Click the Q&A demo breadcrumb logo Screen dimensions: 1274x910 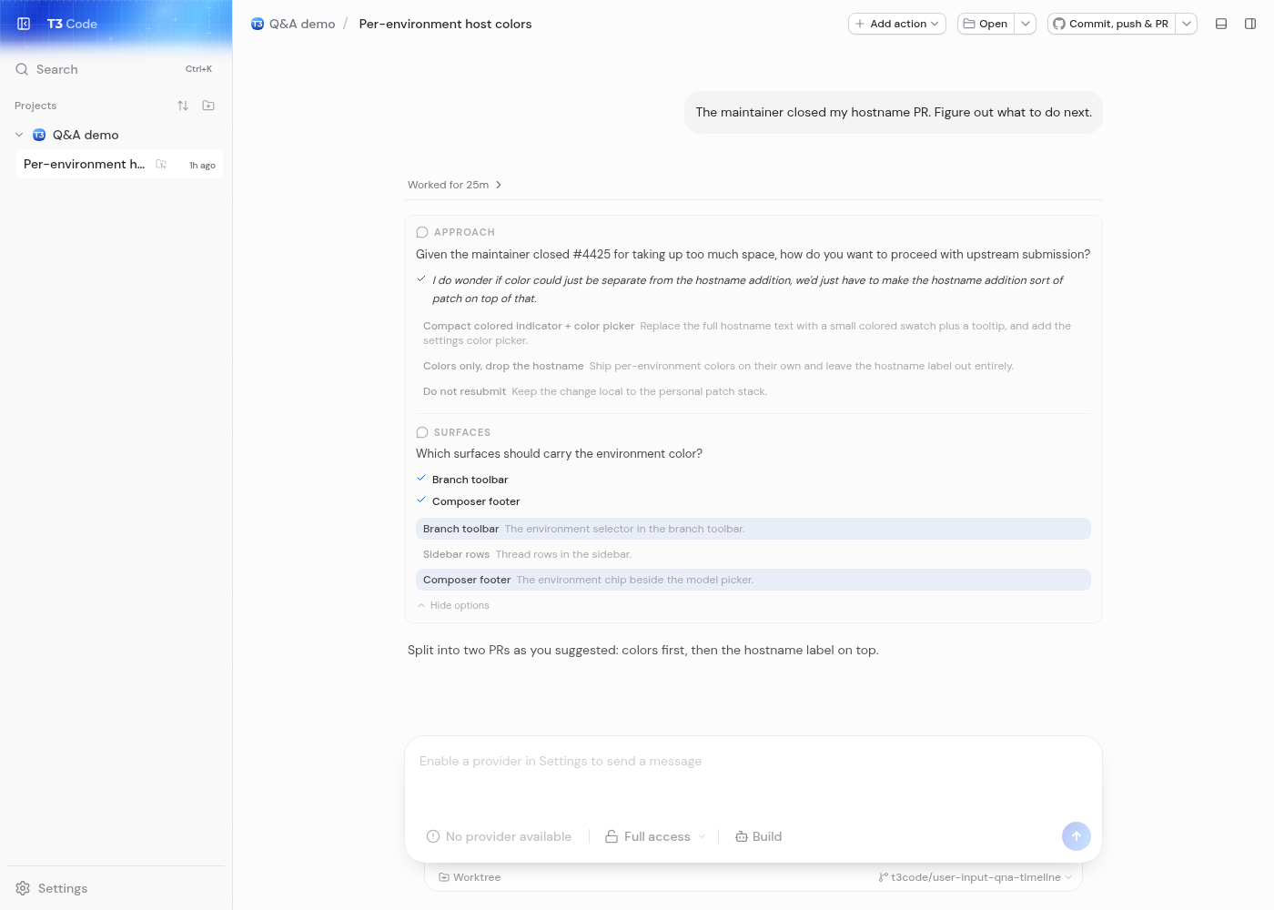point(258,24)
